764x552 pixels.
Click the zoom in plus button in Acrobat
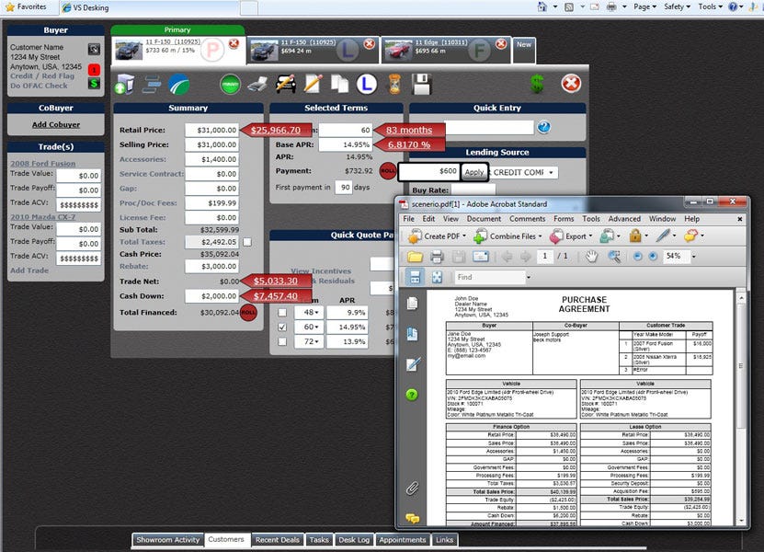pyautogui.click(x=653, y=257)
